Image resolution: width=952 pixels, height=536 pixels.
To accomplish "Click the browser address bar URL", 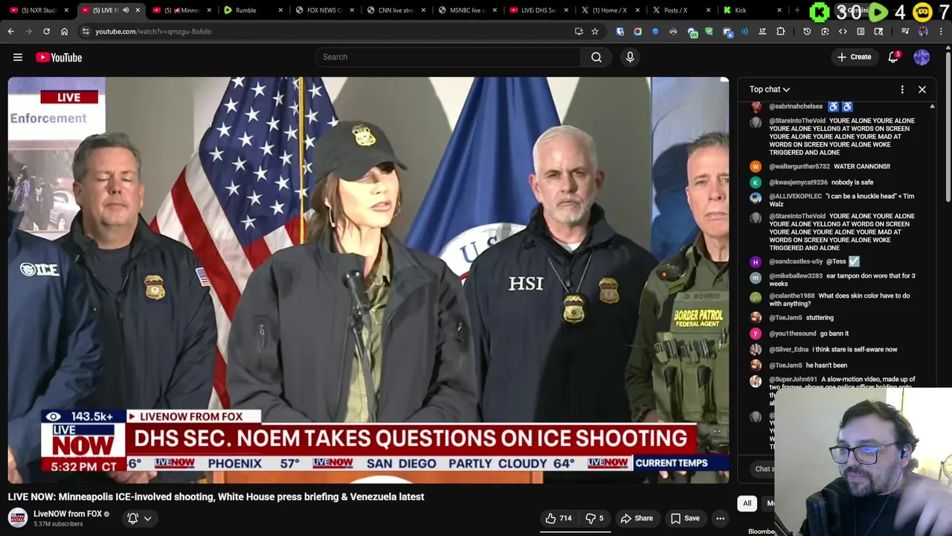I will click(x=153, y=31).
